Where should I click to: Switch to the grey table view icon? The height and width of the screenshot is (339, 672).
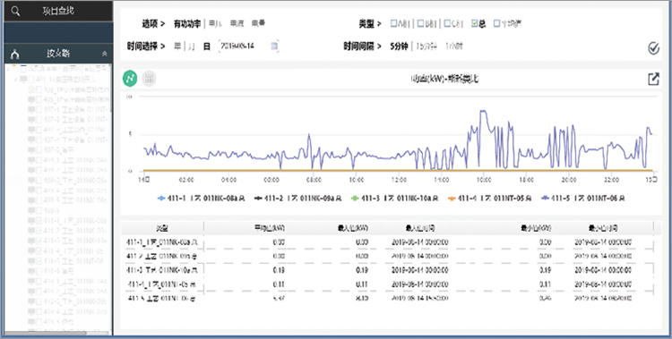tap(149, 79)
